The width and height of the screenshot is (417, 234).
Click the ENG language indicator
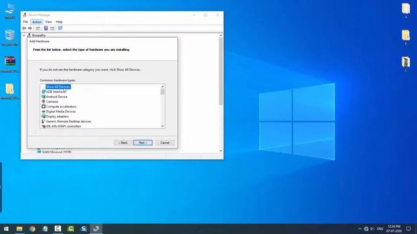pyautogui.click(x=380, y=229)
